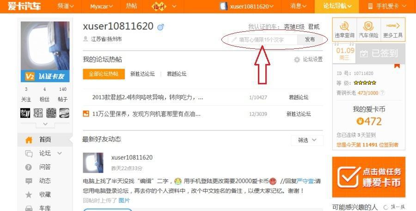Open 问答 in the sidebar
This screenshot has height=211, width=416.
click(45, 167)
